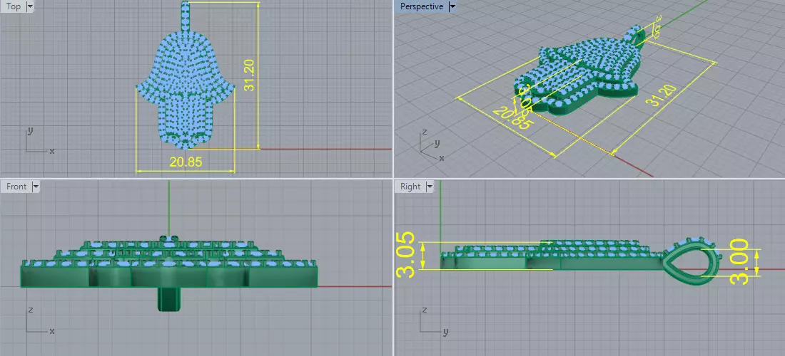Open the Top viewport dropdown arrow

[29, 6]
